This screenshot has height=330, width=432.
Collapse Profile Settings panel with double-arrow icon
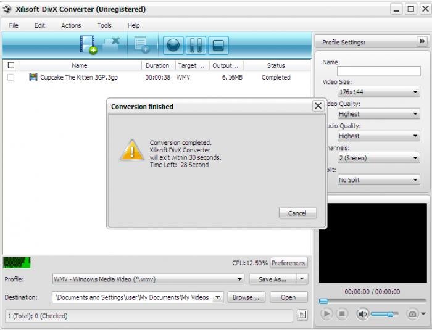coord(422,41)
